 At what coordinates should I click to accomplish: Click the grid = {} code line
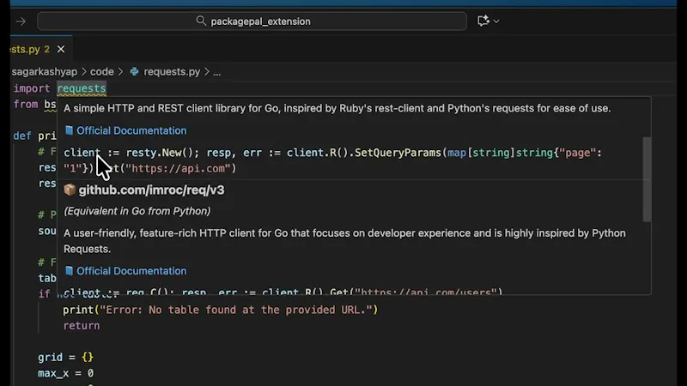(x=66, y=357)
